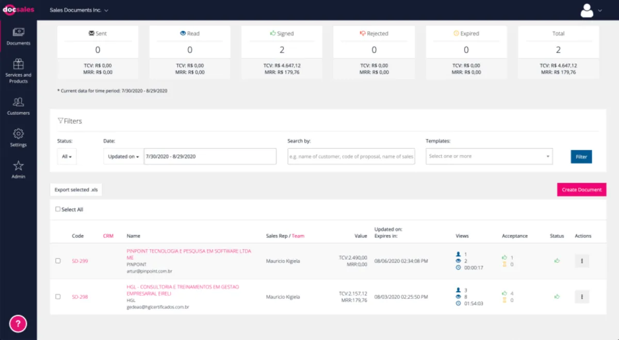
Task: Open actions menu for SD-299
Action: tap(582, 261)
